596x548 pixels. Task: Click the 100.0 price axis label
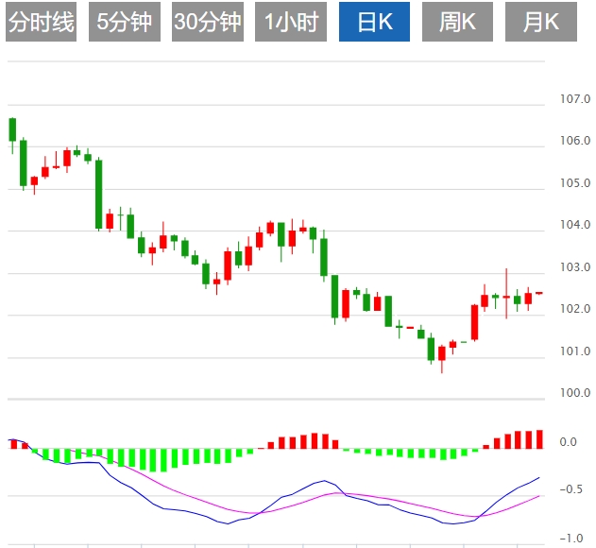(x=574, y=393)
